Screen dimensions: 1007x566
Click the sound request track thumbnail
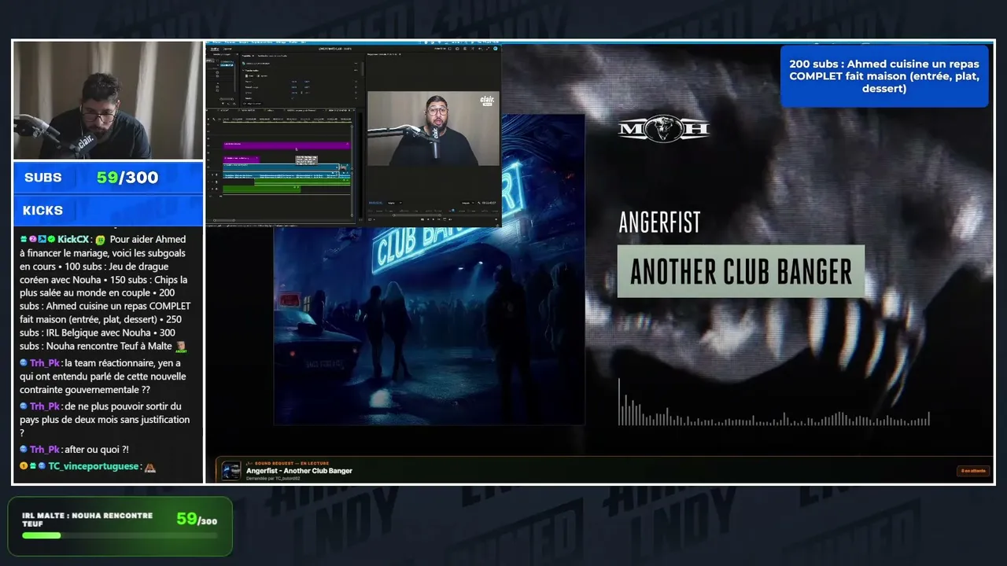231,471
